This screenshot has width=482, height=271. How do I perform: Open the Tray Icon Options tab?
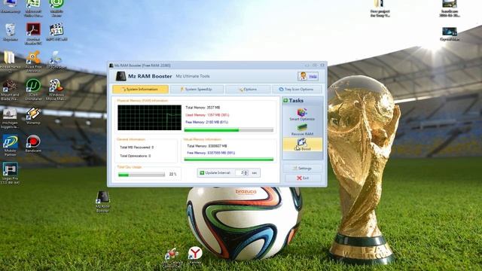(297, 89)
